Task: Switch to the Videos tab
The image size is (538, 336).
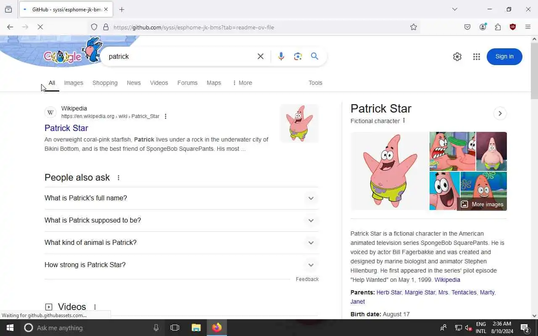Action: pyautogui.click(x=159, y=83)
